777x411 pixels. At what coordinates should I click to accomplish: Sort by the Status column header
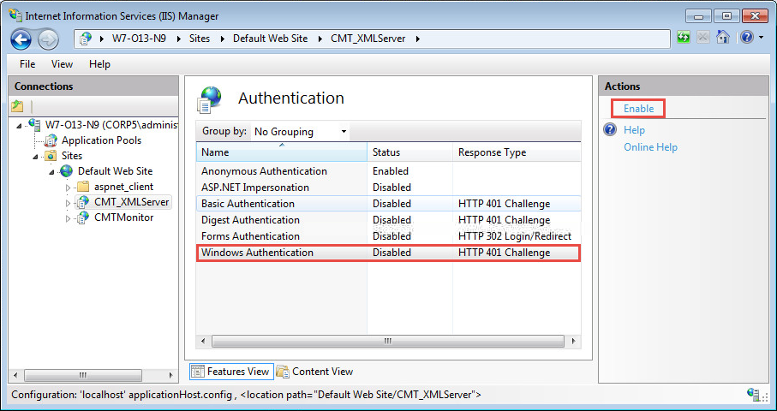[x=409, y=152]
